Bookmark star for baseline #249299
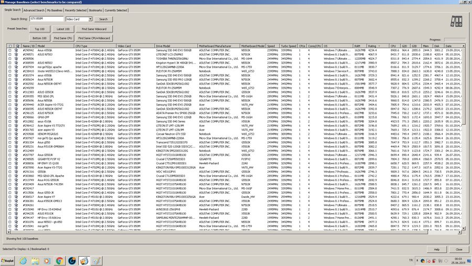 pyautogui.click(x=16, y=88)
